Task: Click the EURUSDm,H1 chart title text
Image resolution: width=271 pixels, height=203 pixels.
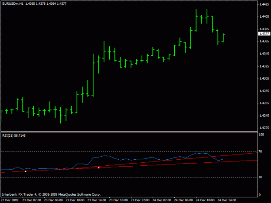Action: (13, 3)
